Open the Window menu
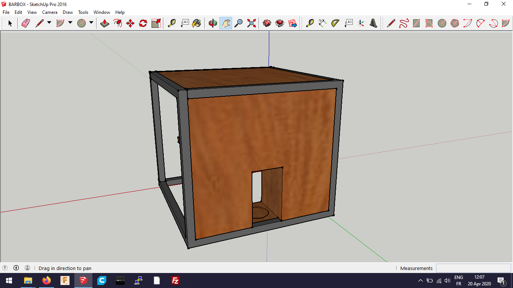The width and height of the screenshot is (513, 288). click(x=102, y=12)
